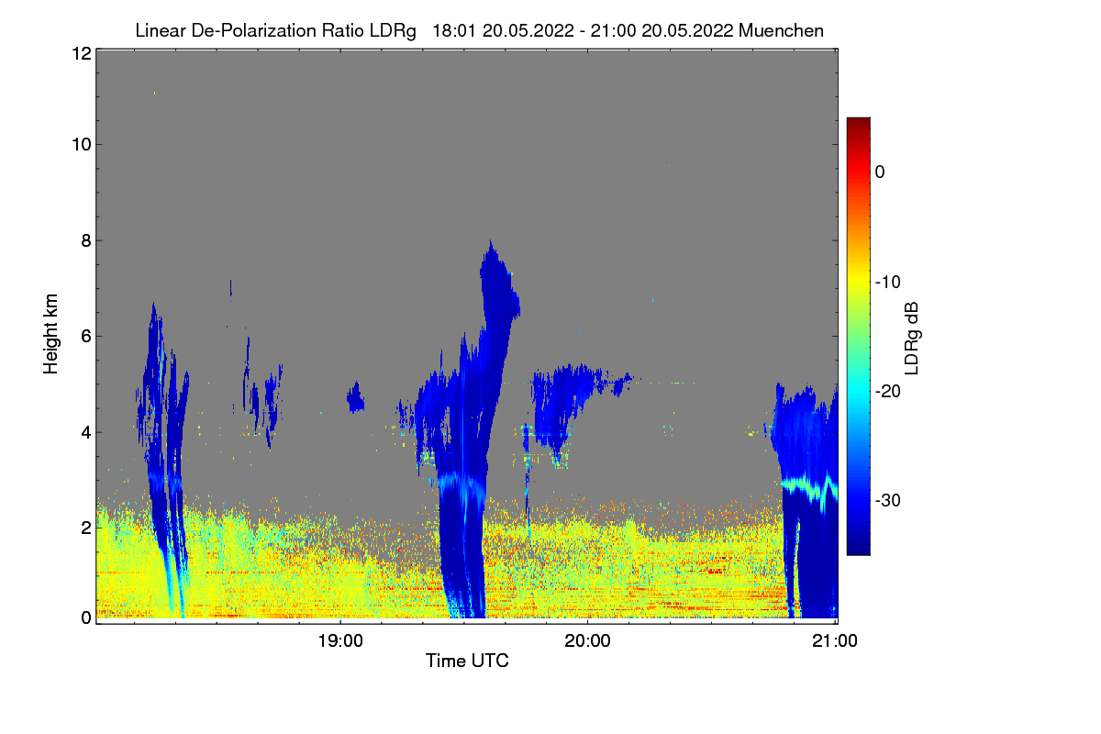
Task: Click the '-20' colorbar tick label
Action: [x=887, y=392]
